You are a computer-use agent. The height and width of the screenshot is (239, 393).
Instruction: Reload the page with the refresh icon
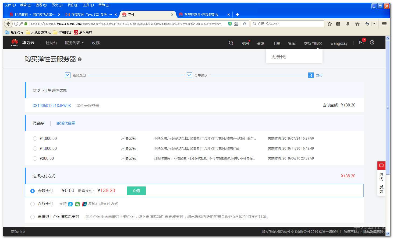pyautogui.click(x=245, y=24)
